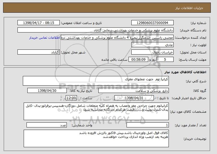Click the label اولویت نیاز
The height and width of the screenshot is (154, 217).
tap(198, 45)
